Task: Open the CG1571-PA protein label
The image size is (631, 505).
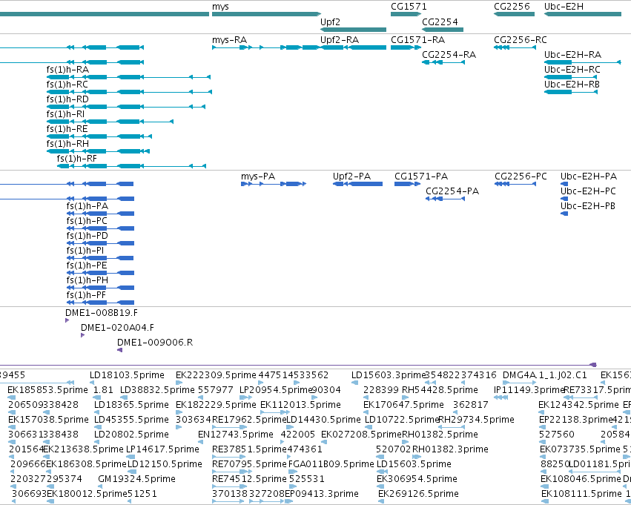Action: [x=421, y=176]
